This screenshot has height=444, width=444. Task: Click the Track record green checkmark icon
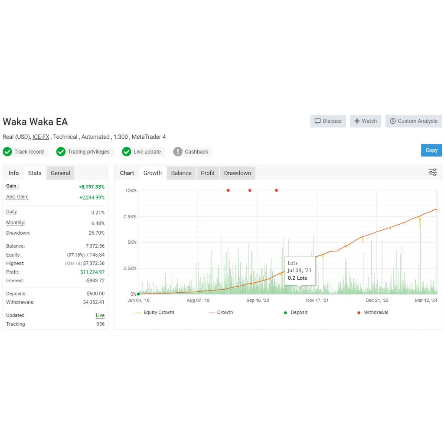[x=7, y=152]
